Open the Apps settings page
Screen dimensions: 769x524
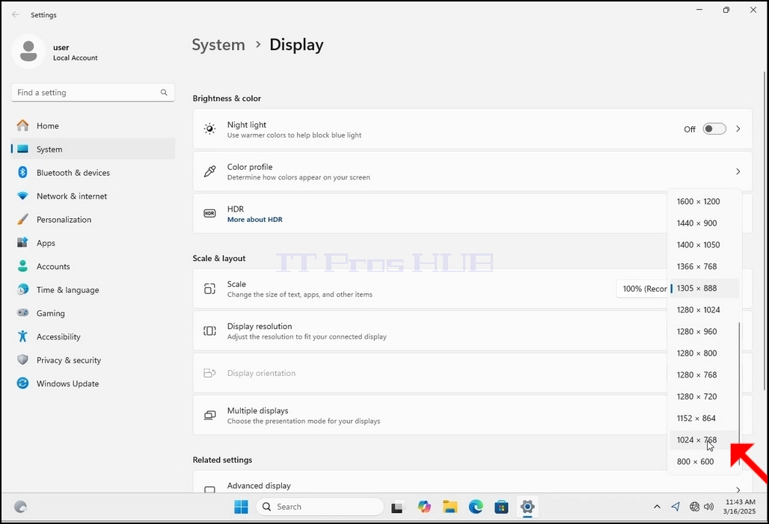pyautogui.click(x=93, y=243)
